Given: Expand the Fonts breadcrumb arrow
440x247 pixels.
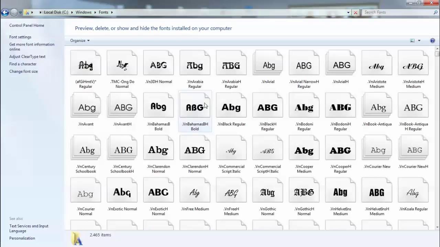Looking at the screenshot, I should click(112, 12).
